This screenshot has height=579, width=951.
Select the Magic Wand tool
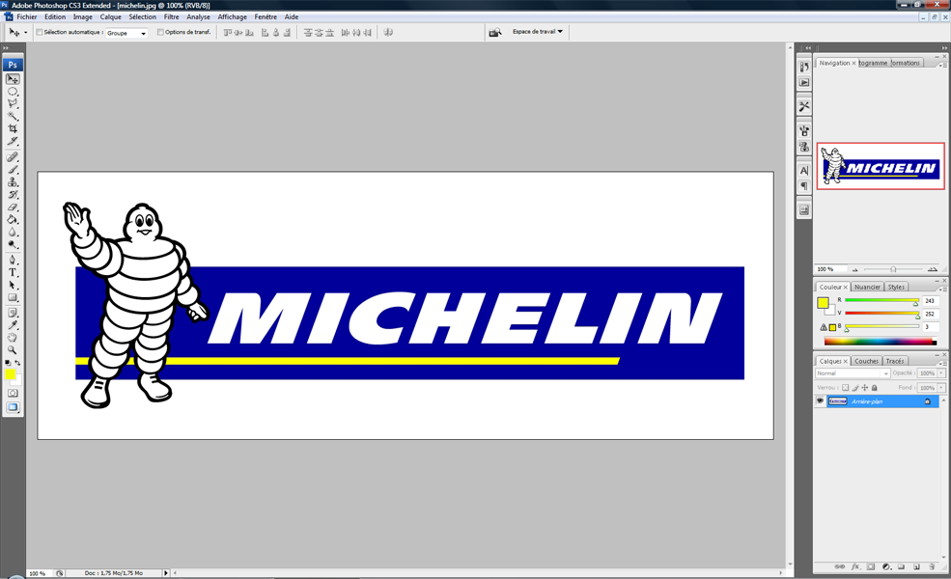pos(13,116)
